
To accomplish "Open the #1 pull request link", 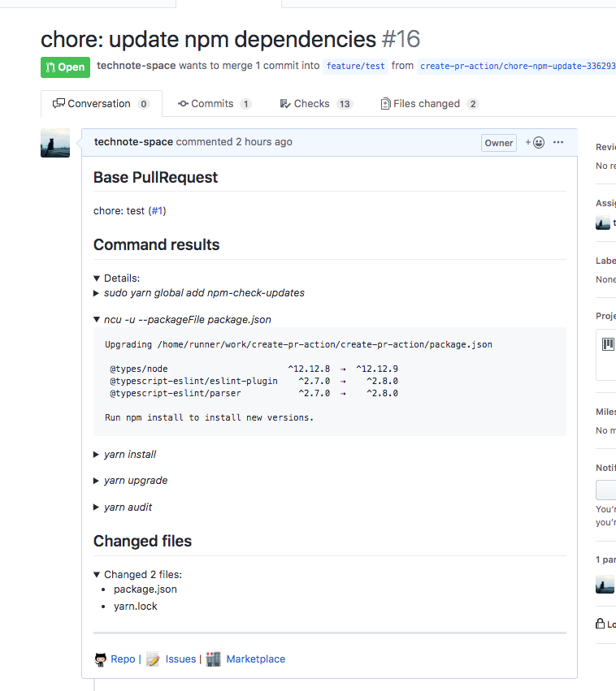I will (157, 211).
